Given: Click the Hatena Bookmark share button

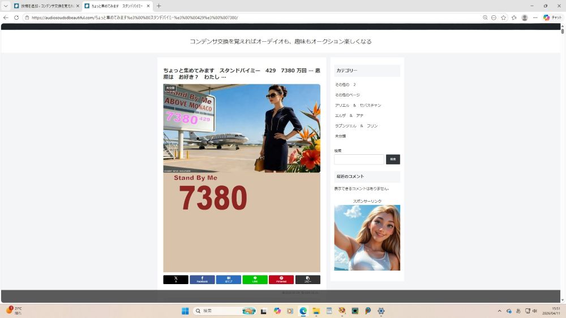Looking at the screenshot, I should pos(228,280).
